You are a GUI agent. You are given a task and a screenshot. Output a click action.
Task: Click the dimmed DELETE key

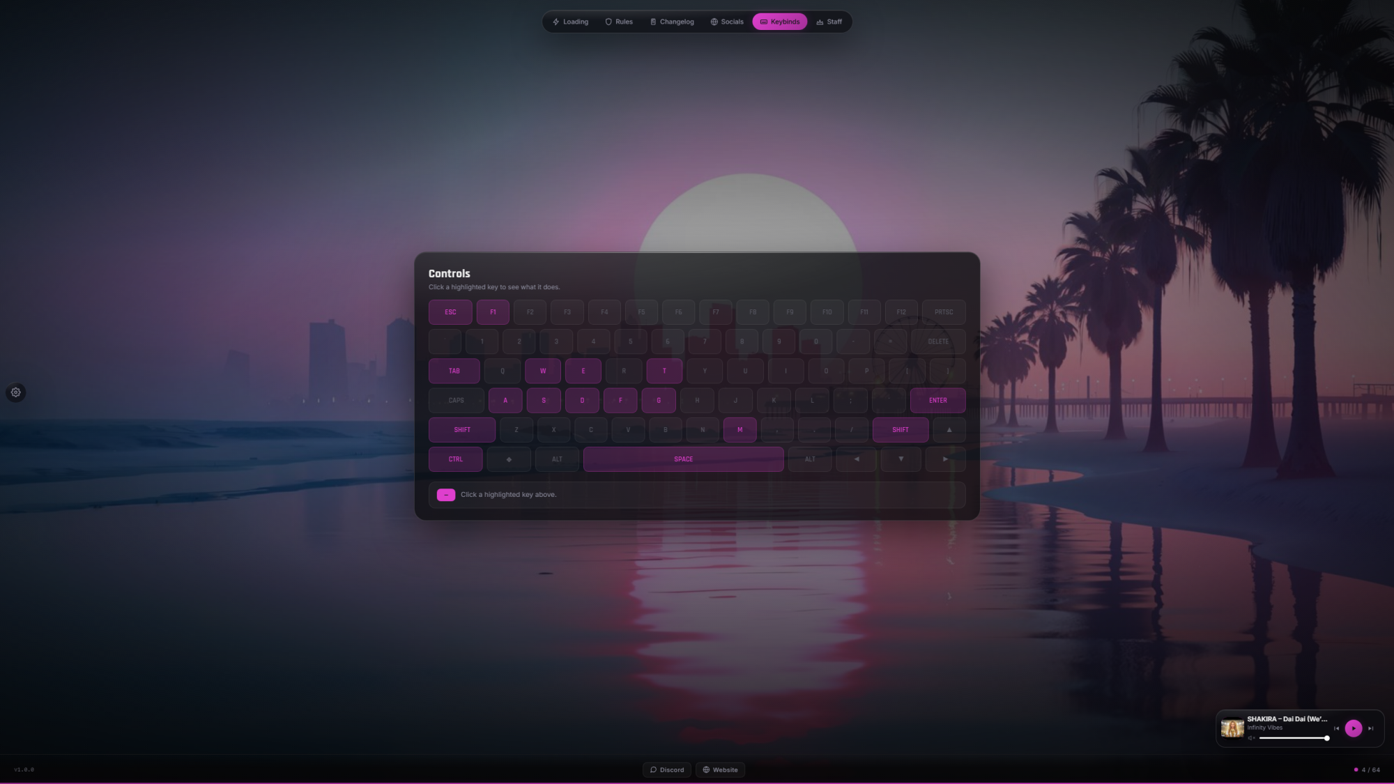point(938,341)
